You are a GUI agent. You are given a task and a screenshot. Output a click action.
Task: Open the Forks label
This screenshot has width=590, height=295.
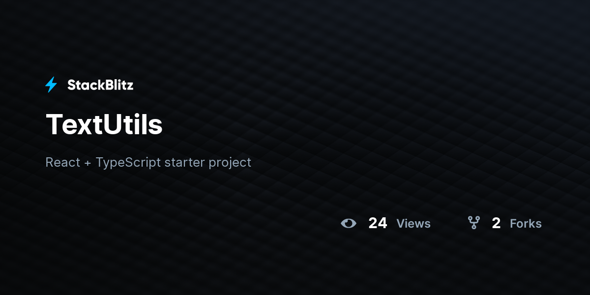point(526,224)
